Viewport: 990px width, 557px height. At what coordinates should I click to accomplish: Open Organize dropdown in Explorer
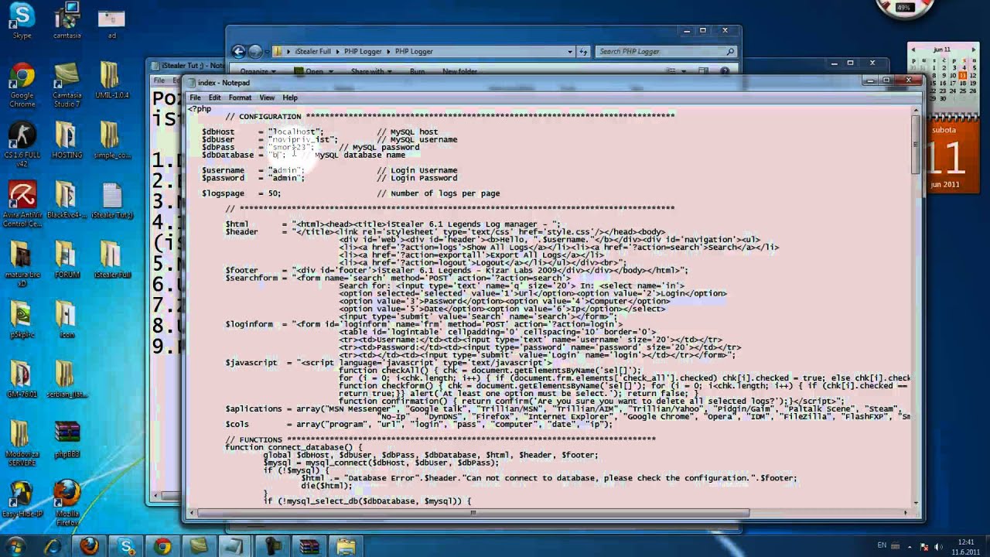pos(258,71)
